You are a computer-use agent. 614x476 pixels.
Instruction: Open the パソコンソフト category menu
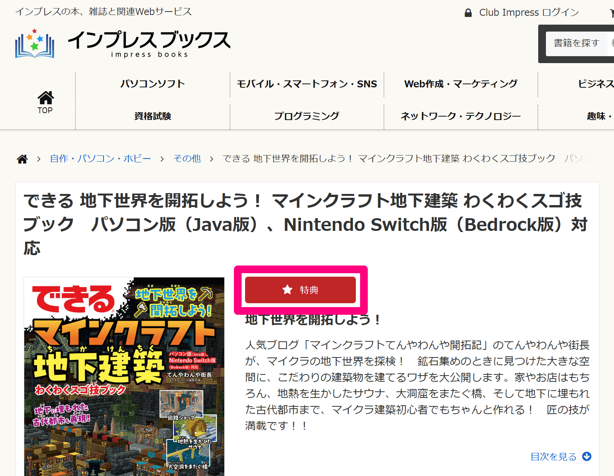(x=153, y=84)
